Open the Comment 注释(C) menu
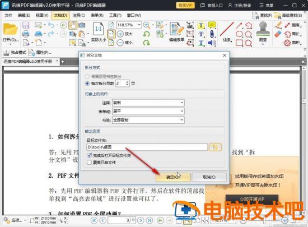This screenshot has height=227, width=308. pyautogui.click(x=79, y=15)
